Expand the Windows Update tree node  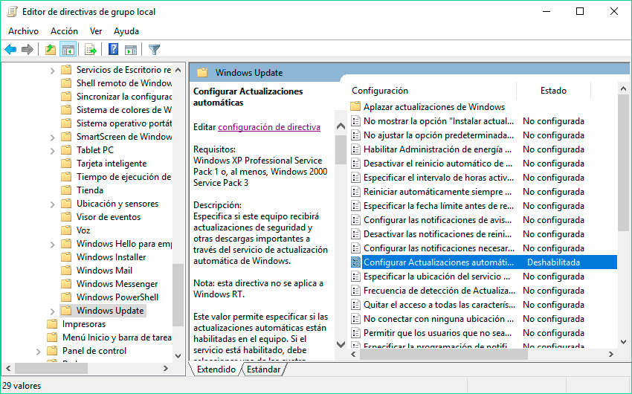click(x=52, y=311)
